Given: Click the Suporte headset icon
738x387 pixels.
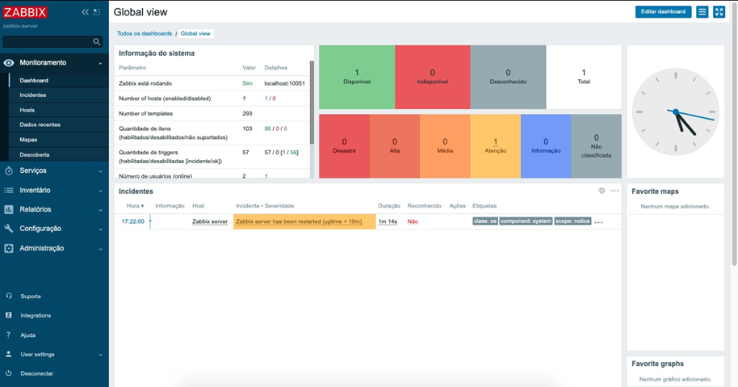Looking at the screenshot, I should coord(8,297).
